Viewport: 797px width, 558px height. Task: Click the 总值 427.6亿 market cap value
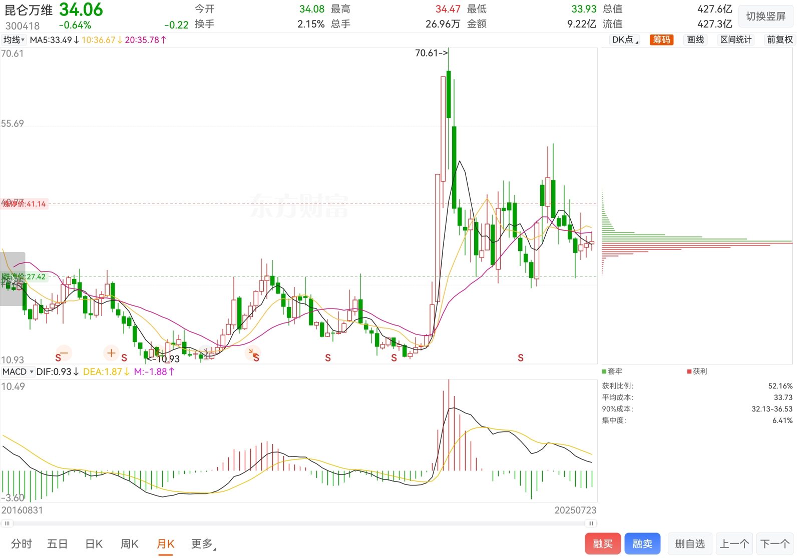coord(715,9)
